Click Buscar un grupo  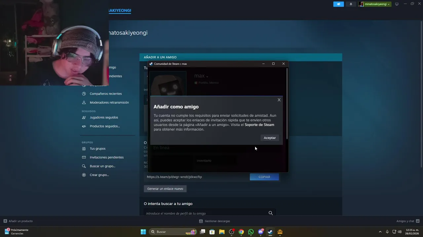point(102,166)
